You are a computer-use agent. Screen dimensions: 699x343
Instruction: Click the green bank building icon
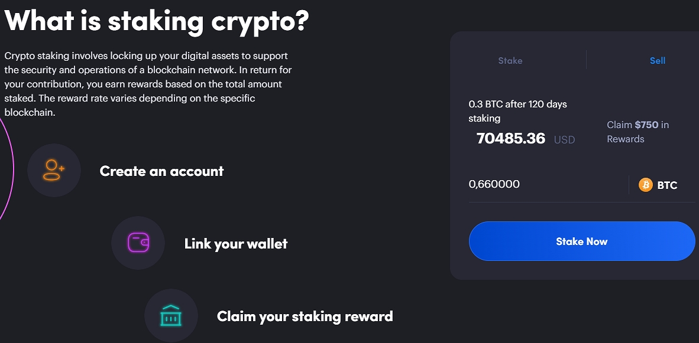[x=171, y=316]
